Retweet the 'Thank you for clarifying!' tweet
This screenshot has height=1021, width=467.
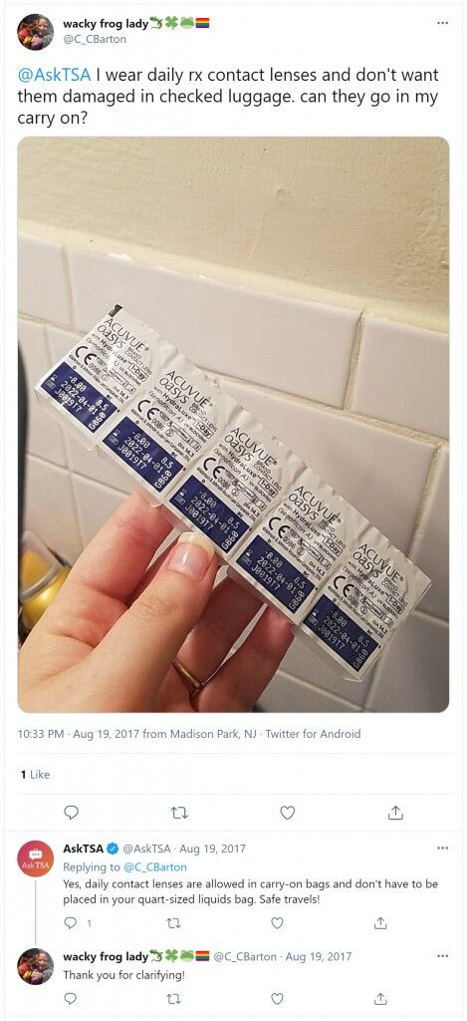click(173, 998)
